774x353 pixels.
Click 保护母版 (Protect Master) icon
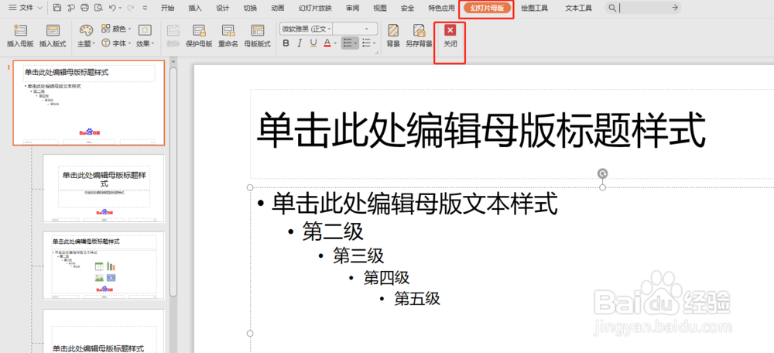coord(199,31)
